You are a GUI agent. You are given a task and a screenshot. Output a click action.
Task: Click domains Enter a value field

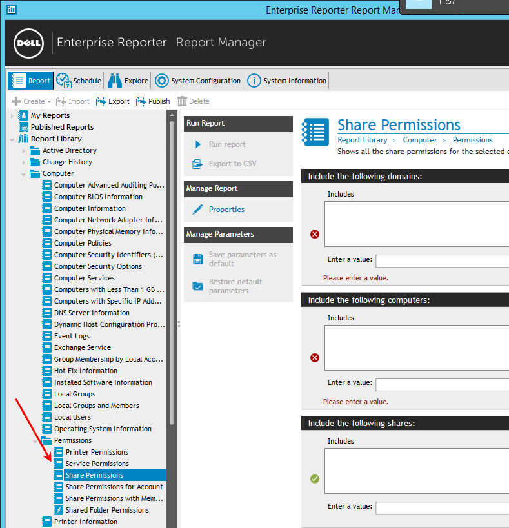click(x=443, y=261)
